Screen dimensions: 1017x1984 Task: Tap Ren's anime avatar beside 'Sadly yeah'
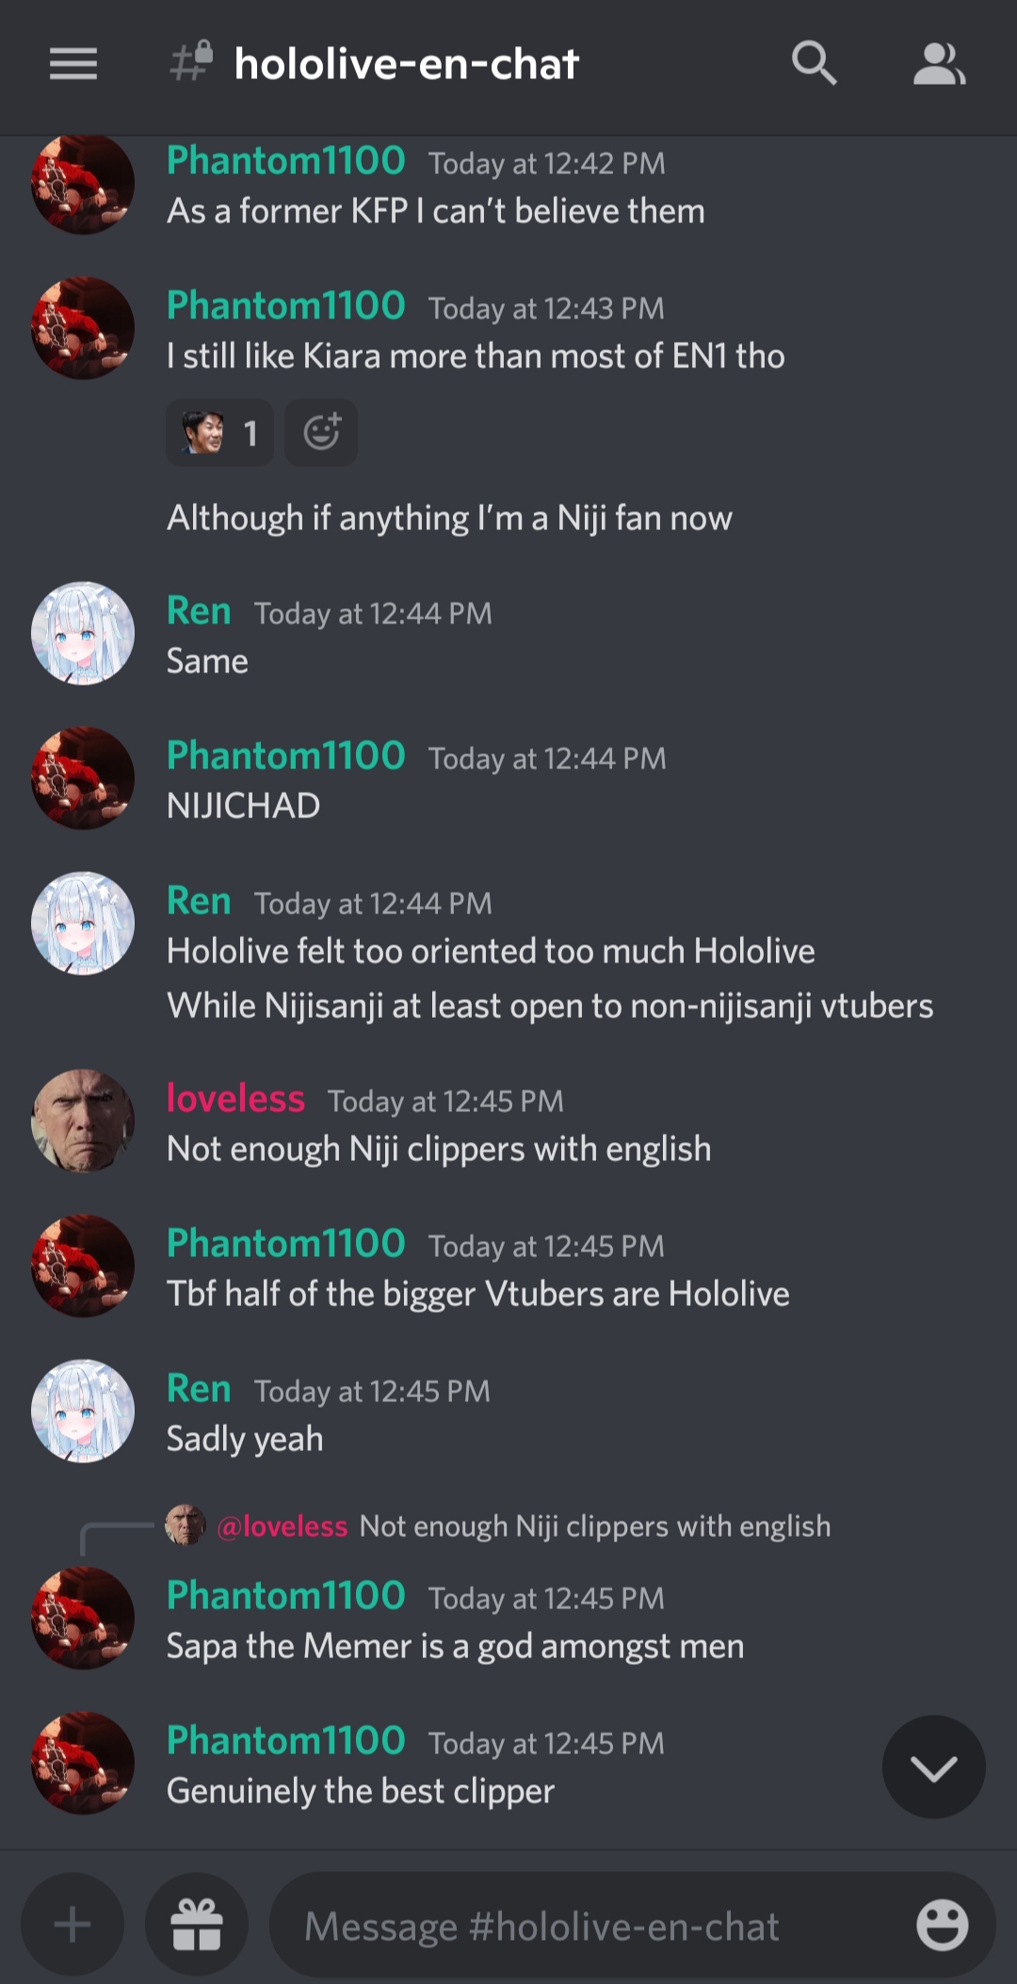(x=83, y=1411)
